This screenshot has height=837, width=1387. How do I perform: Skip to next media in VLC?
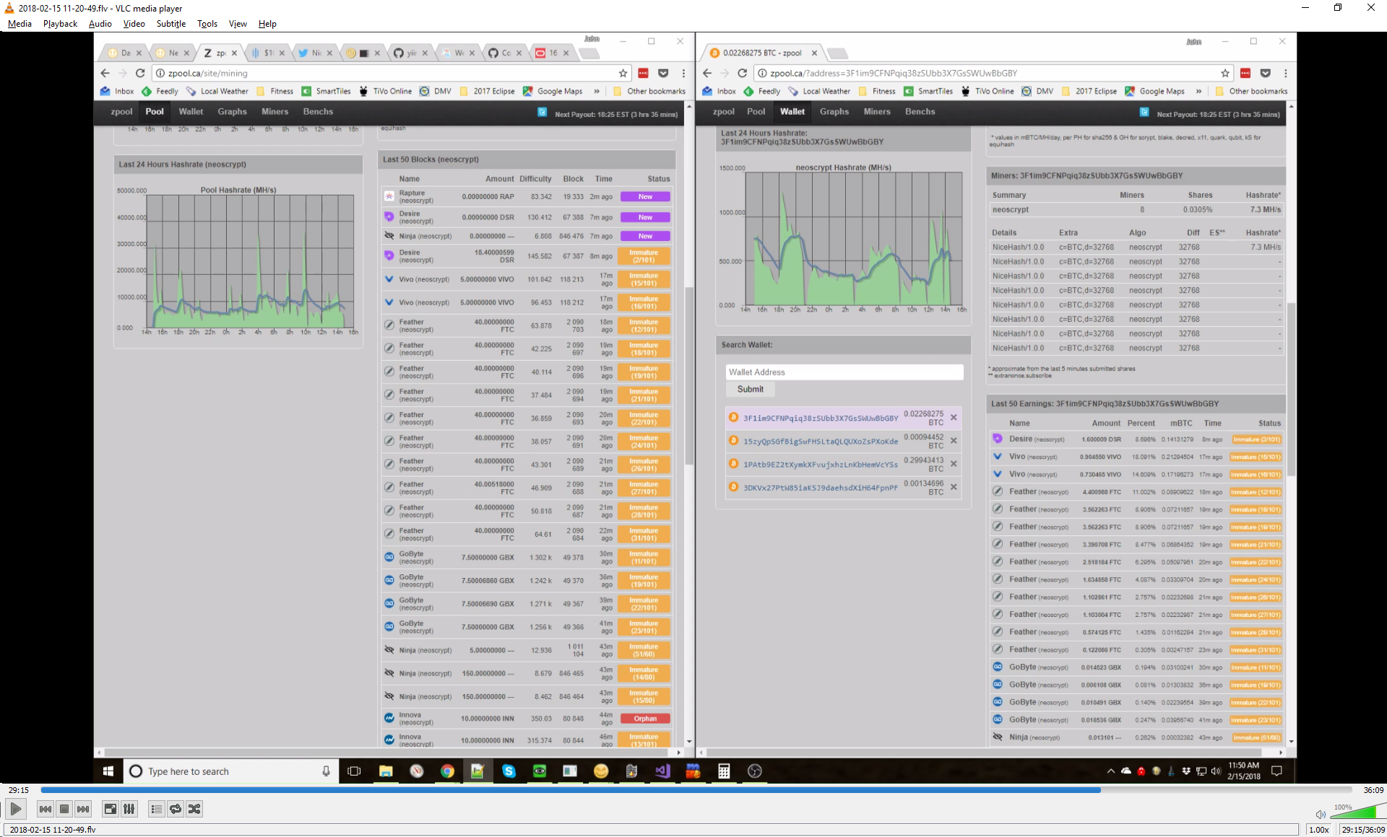(83, 809)
